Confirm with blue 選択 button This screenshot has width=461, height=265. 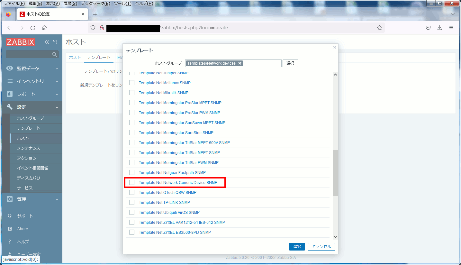tap(297, 247)
